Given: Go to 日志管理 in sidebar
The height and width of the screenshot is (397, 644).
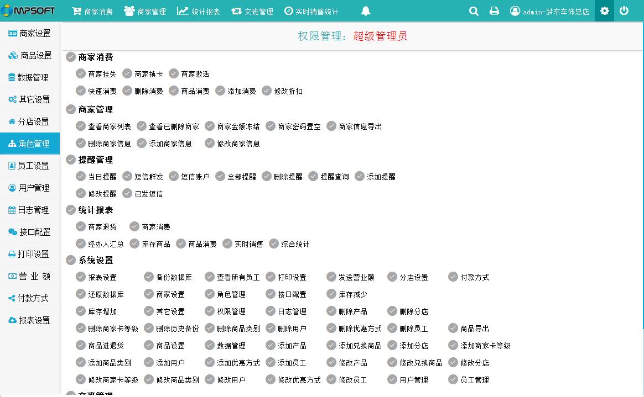Looking at the screenshot, I should click(30, 210).
